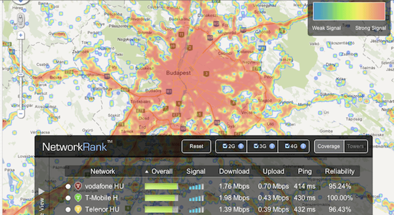Screen dimensions: 394x215
Task: Click the Telenor HU shield icon
Action: [x=78, y=209]
